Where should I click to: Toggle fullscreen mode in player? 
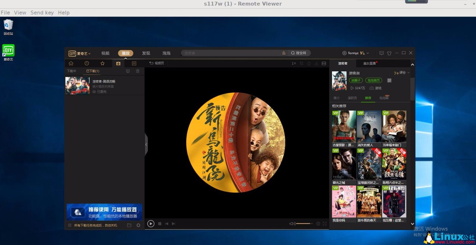[325, 224]
